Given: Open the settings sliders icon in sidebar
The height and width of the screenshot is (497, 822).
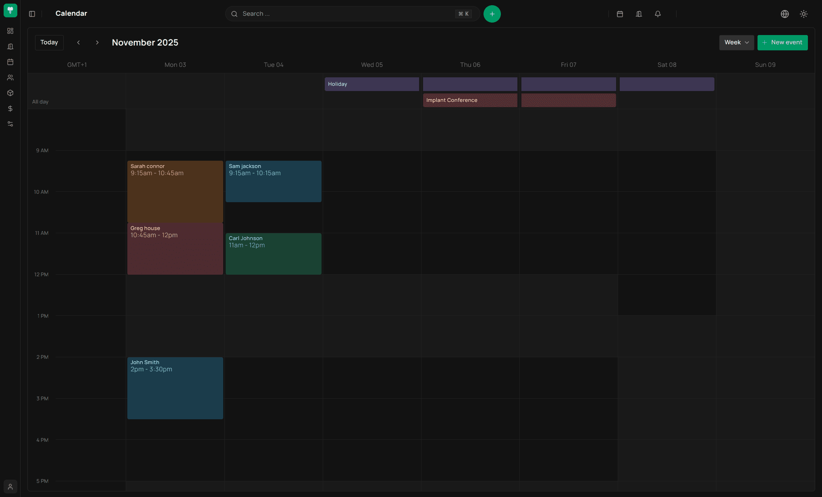Looking at the screenshot, I should point(10,124).
